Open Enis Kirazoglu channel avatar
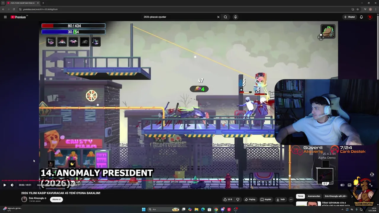Image resolution: width=379 pixels, height=213 pixels. tap(24, 199)
